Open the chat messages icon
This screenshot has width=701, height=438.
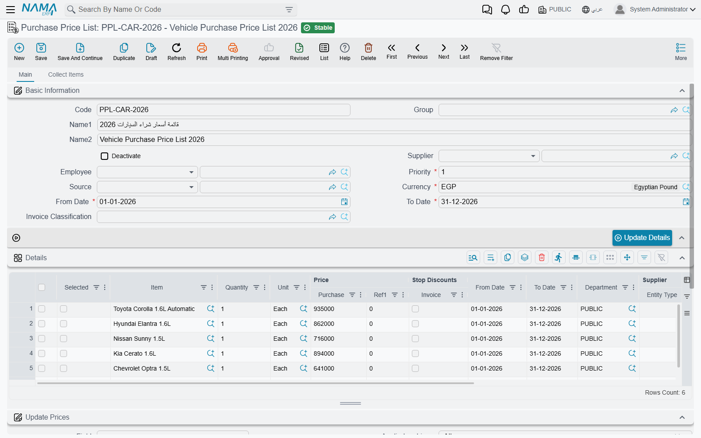[487, 10]
